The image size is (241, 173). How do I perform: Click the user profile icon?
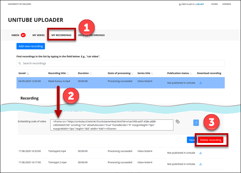tap(180, 4)
